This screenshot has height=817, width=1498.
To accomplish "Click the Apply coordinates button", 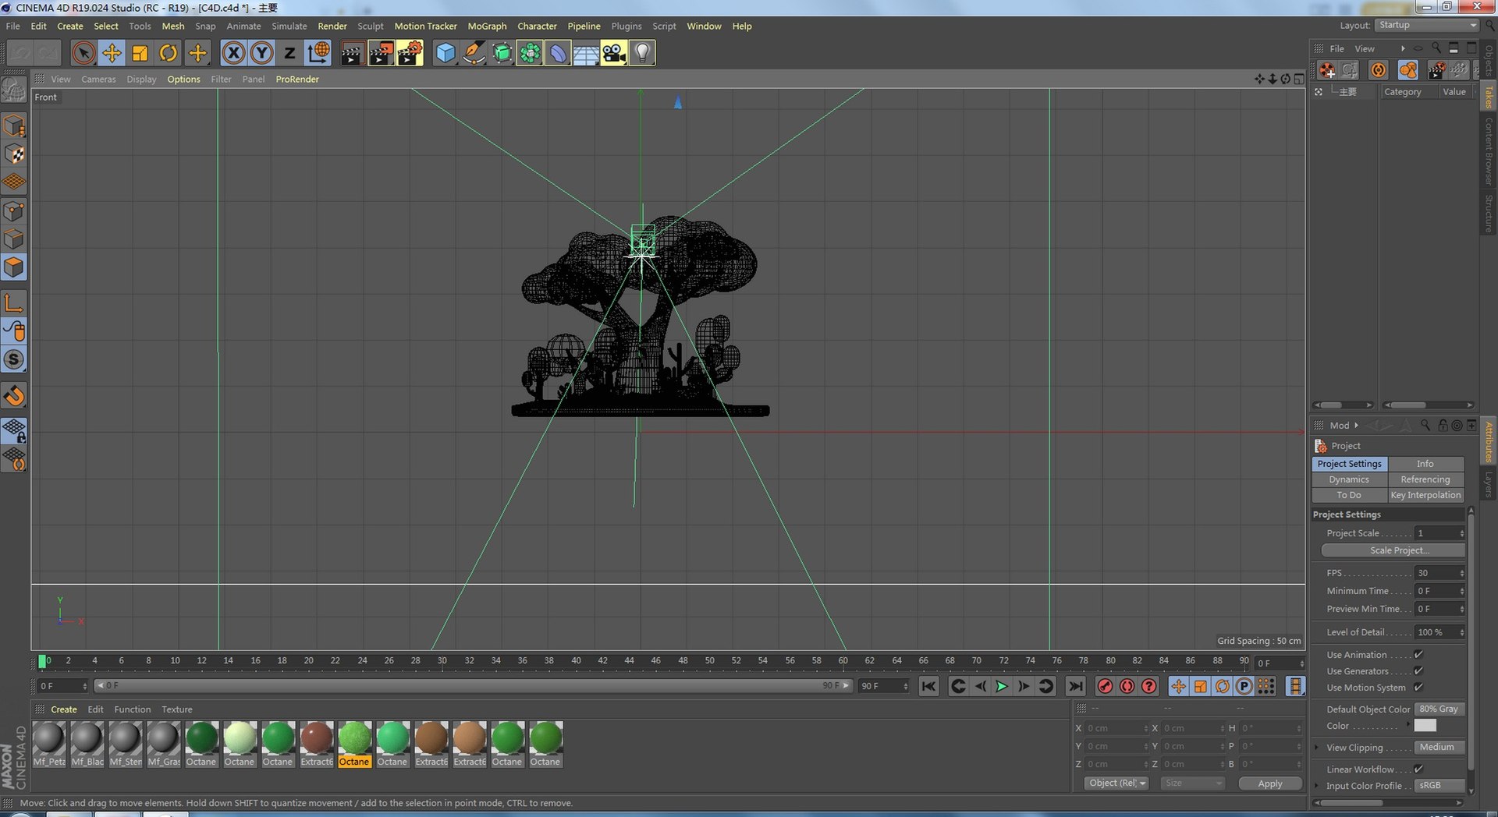I will pos(1270,783).
